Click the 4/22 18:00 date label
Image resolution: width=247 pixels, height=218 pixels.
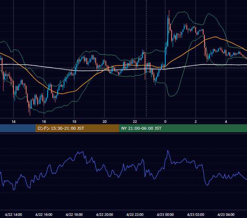coord(74,214)
